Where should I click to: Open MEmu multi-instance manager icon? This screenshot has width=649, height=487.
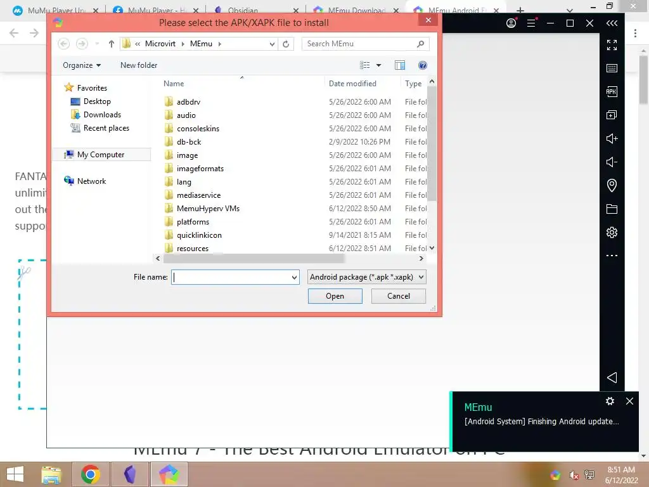coord(612,115)
